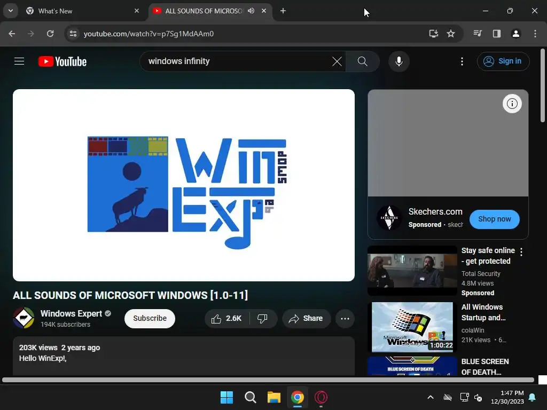Open notifications bell

(533, 397)
